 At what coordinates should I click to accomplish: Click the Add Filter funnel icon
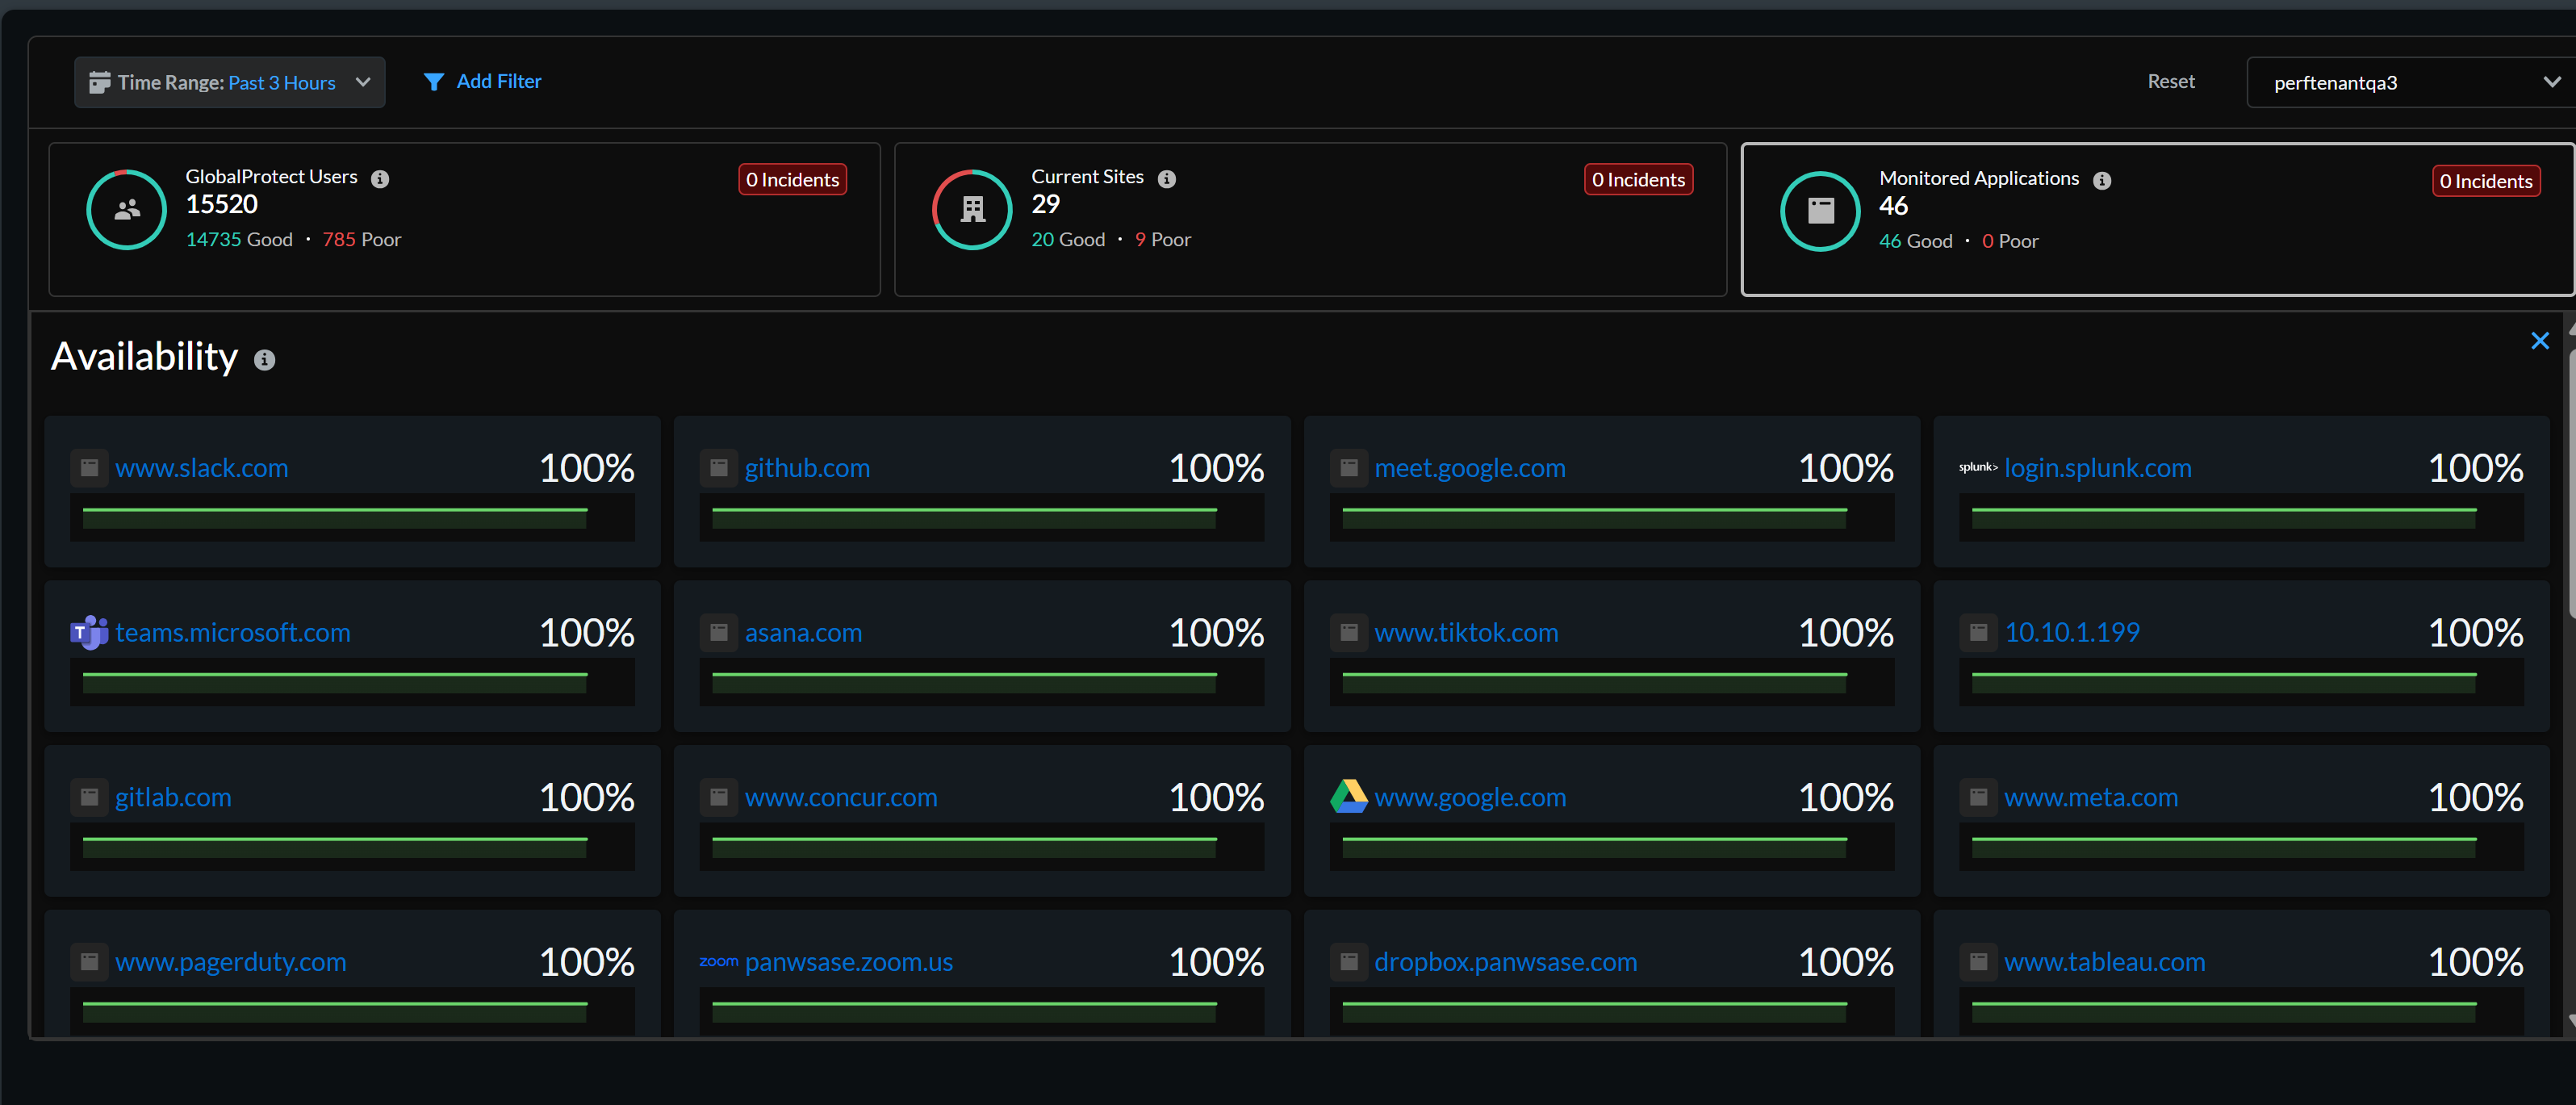(433, 82)
